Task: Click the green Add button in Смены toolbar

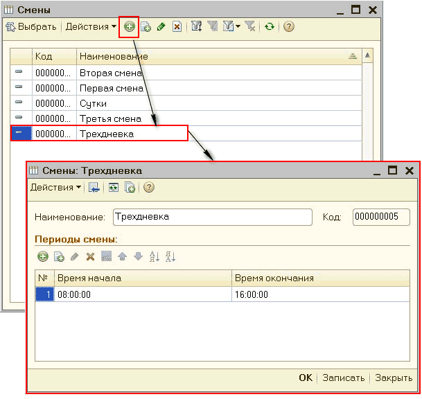Action: pos(129,27)
